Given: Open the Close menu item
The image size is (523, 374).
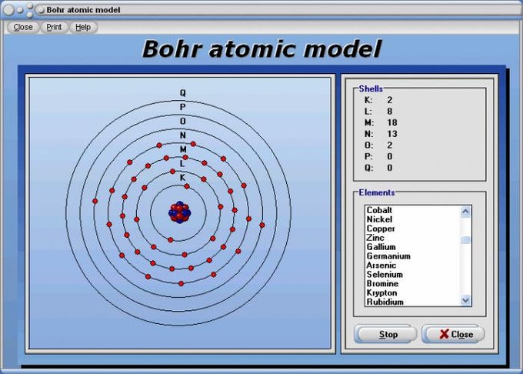Looking at the screenshot, I should [x=23, y=28].
